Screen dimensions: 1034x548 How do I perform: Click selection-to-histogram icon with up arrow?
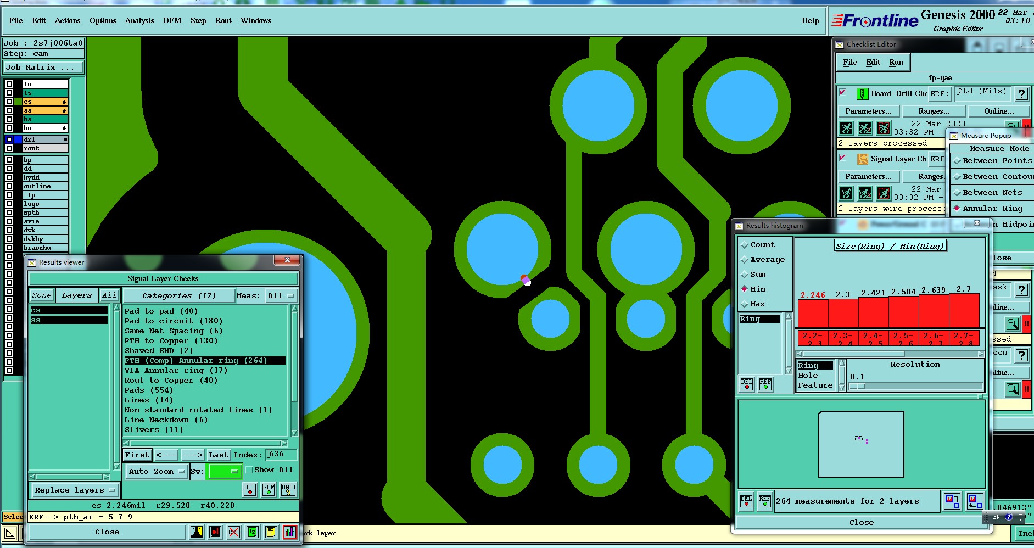click(x=975, y=501)
